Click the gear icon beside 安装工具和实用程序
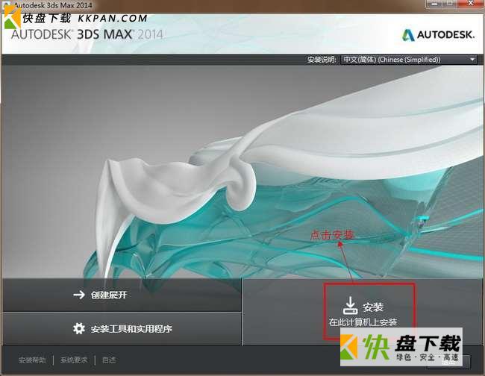The height and width of the screenshot is (376, 485). coord(79,328)
